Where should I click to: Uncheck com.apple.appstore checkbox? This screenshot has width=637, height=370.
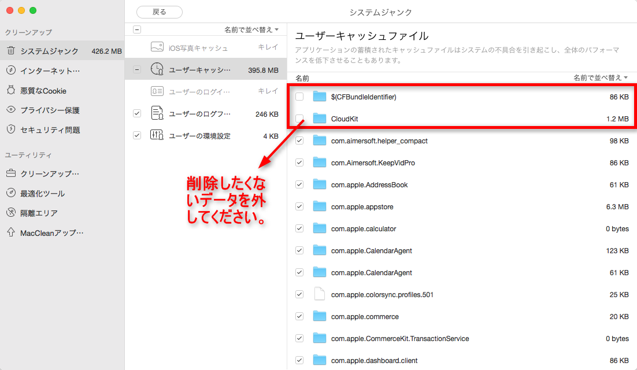tap(299, 206)
